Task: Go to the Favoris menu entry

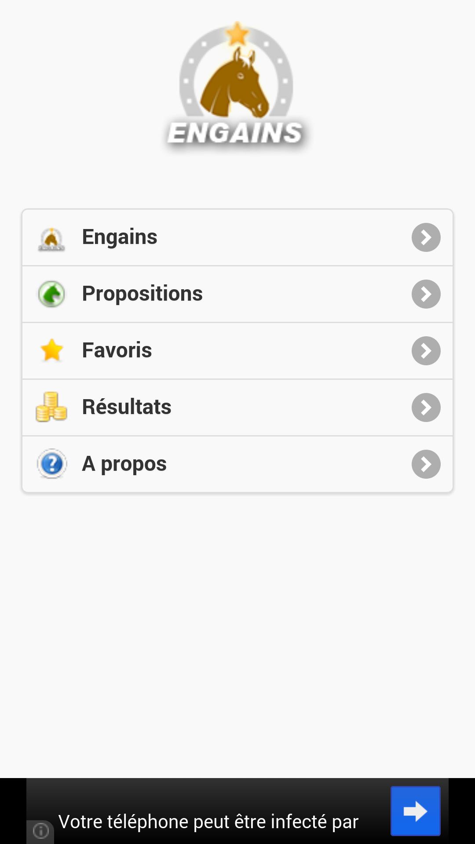Action: (x=117, y=350)
